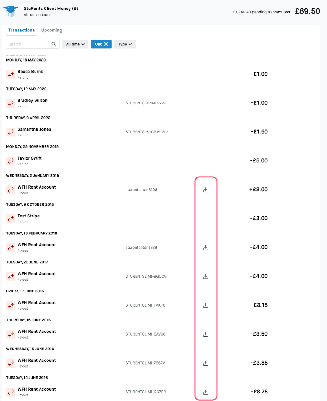Download the STURENTSLIMI-7667V payout statement
Image resolution: width=327 pixels, height=401 pixels.
206,363
